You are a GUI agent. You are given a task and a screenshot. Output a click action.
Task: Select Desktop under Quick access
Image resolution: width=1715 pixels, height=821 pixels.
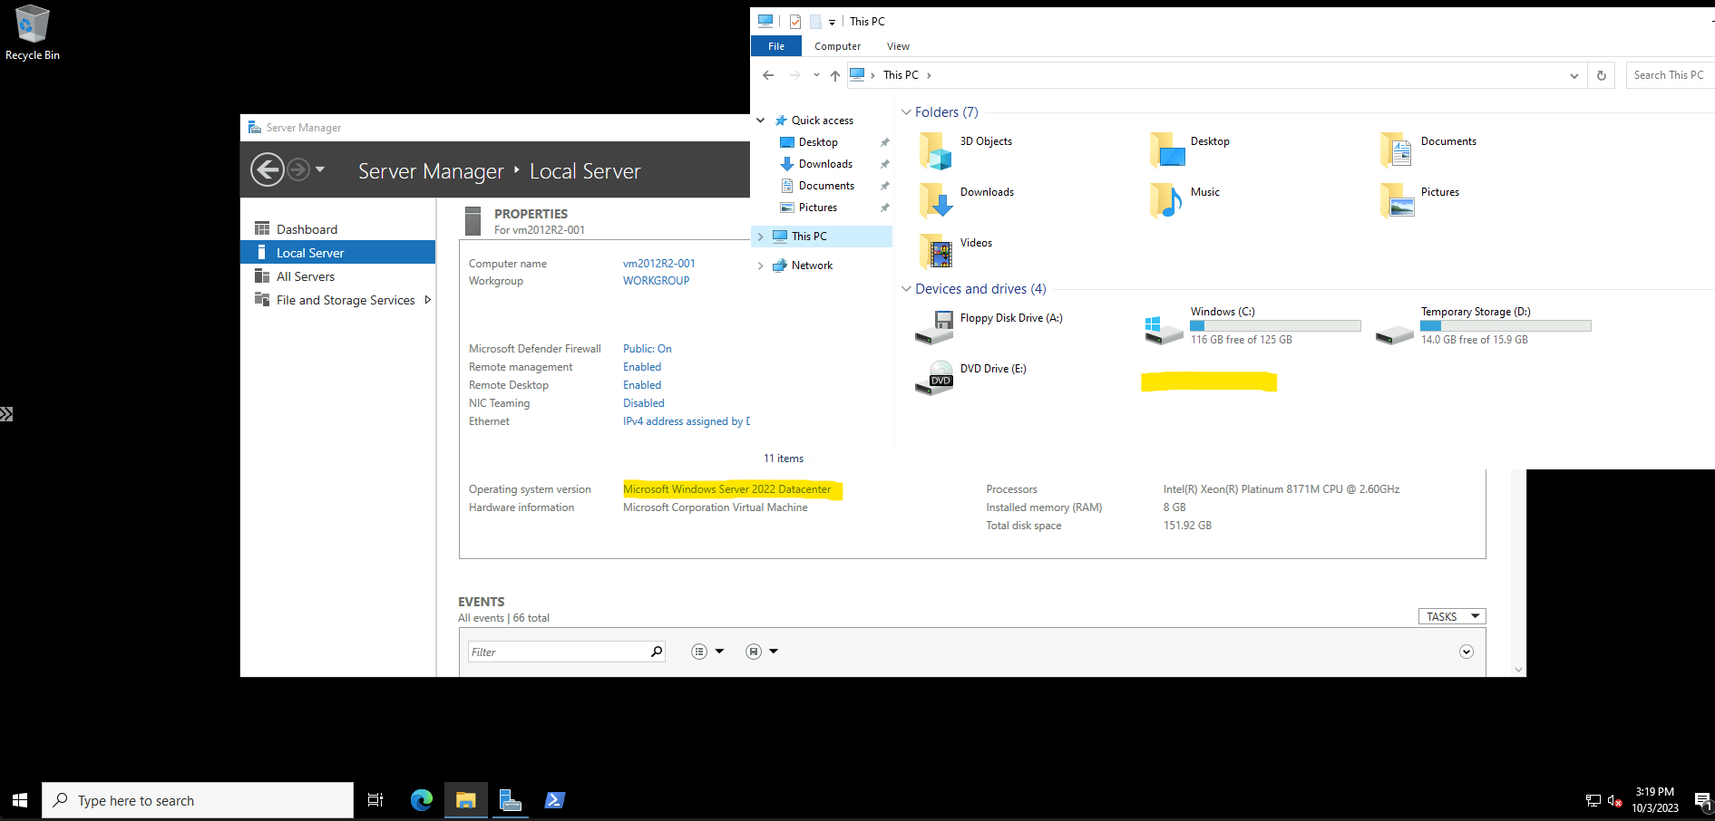click(x=818, y=142)
